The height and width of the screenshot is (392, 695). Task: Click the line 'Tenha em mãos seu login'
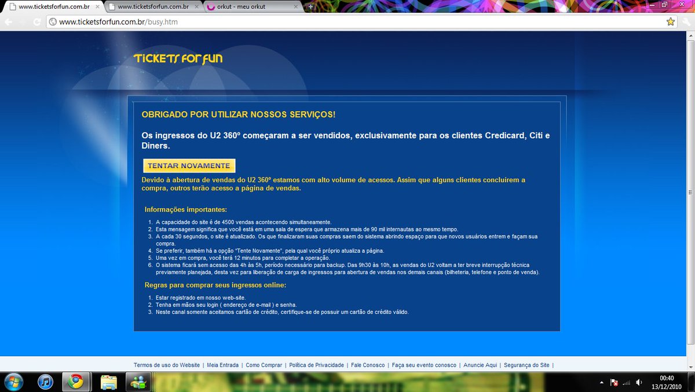point(226,305)
